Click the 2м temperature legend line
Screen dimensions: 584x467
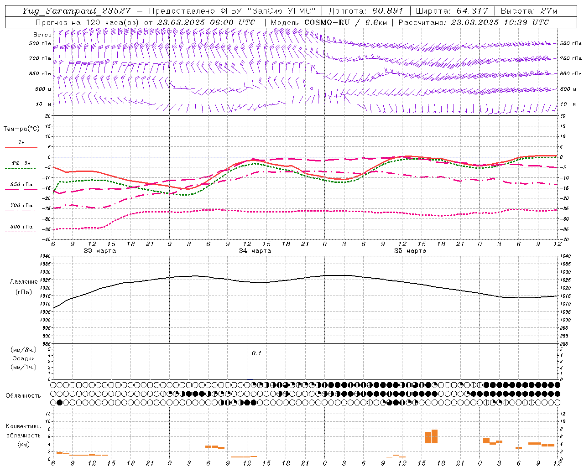click(21, 147)
